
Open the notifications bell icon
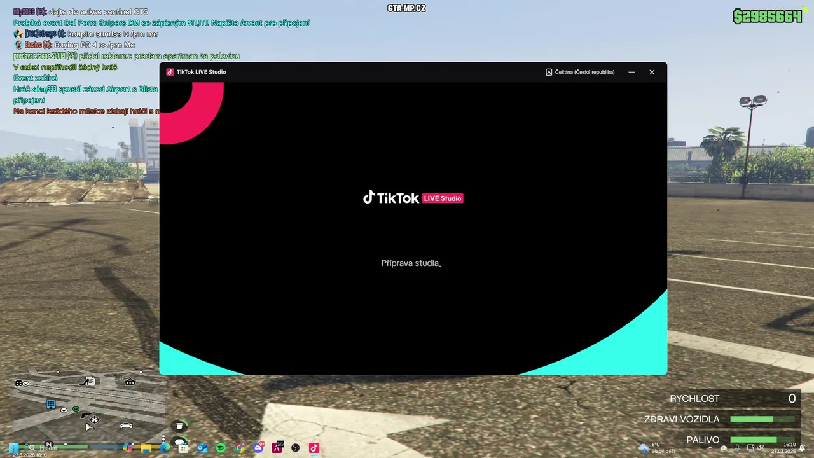click(x=803, y=448)
